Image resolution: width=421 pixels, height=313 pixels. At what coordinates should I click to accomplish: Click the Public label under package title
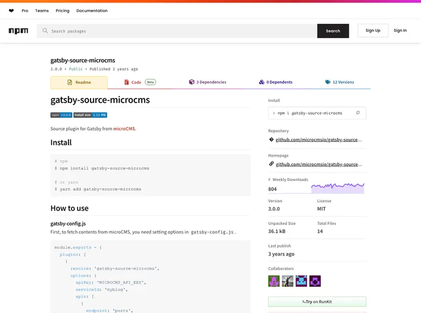[76, 69]
